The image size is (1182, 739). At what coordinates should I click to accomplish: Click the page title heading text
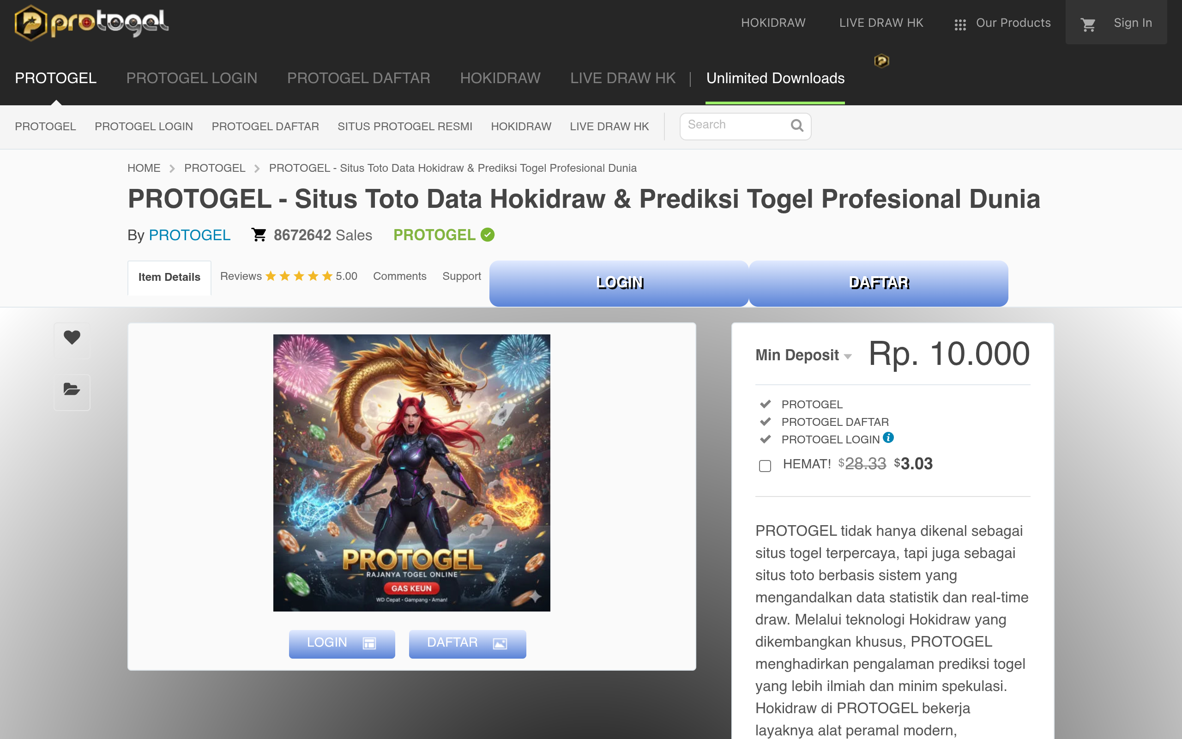[584, 199]
